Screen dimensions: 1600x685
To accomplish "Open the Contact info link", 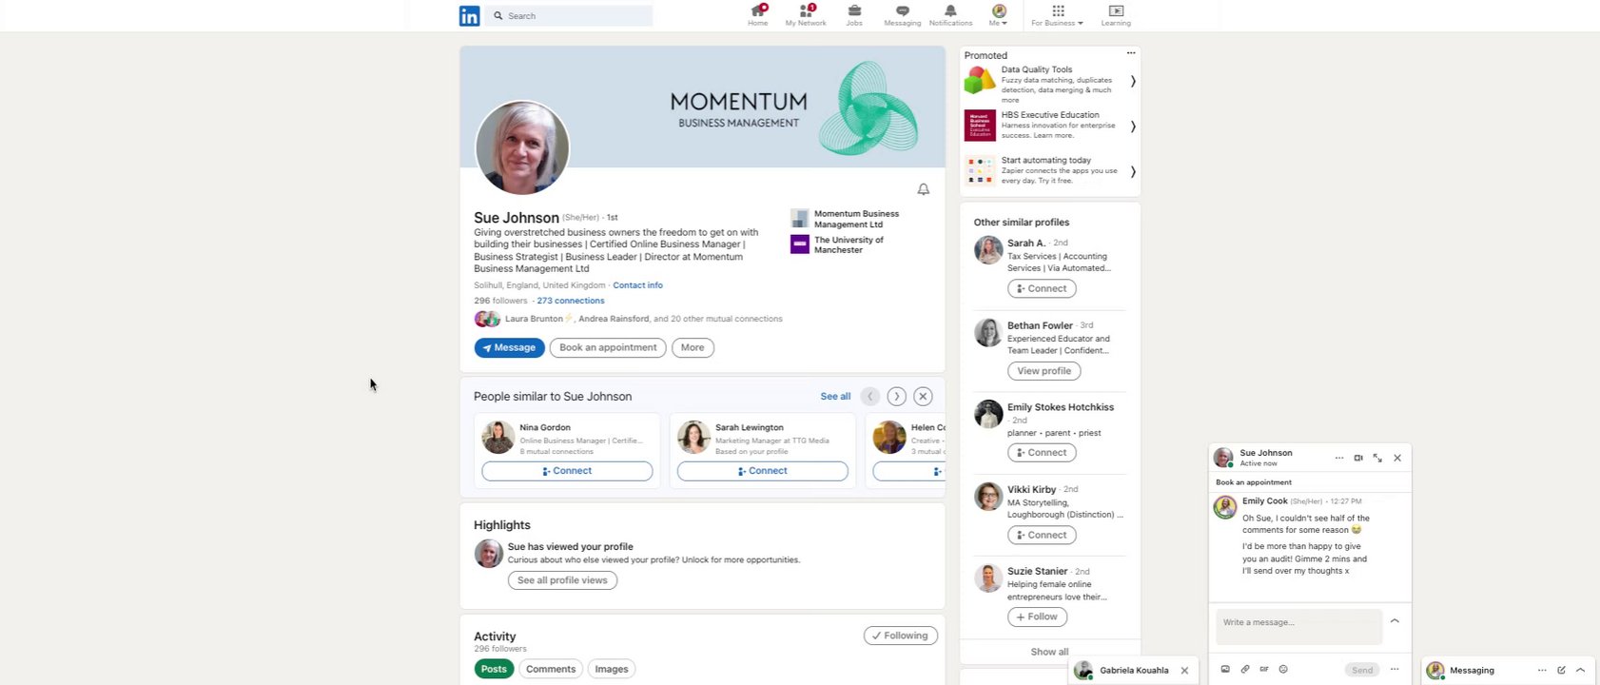I will [637, 285].
